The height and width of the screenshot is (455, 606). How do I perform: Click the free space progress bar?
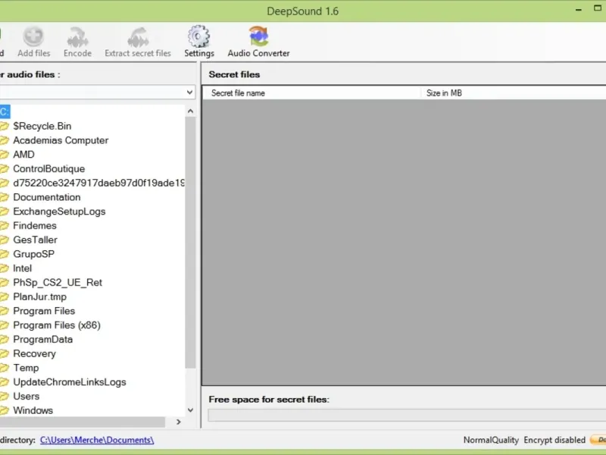tap(407, 415)
